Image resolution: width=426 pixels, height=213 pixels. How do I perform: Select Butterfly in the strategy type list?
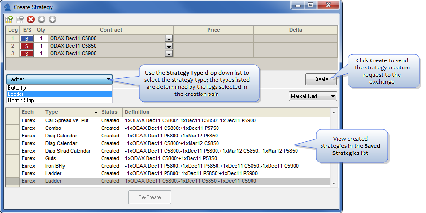[x=59, y=88]
